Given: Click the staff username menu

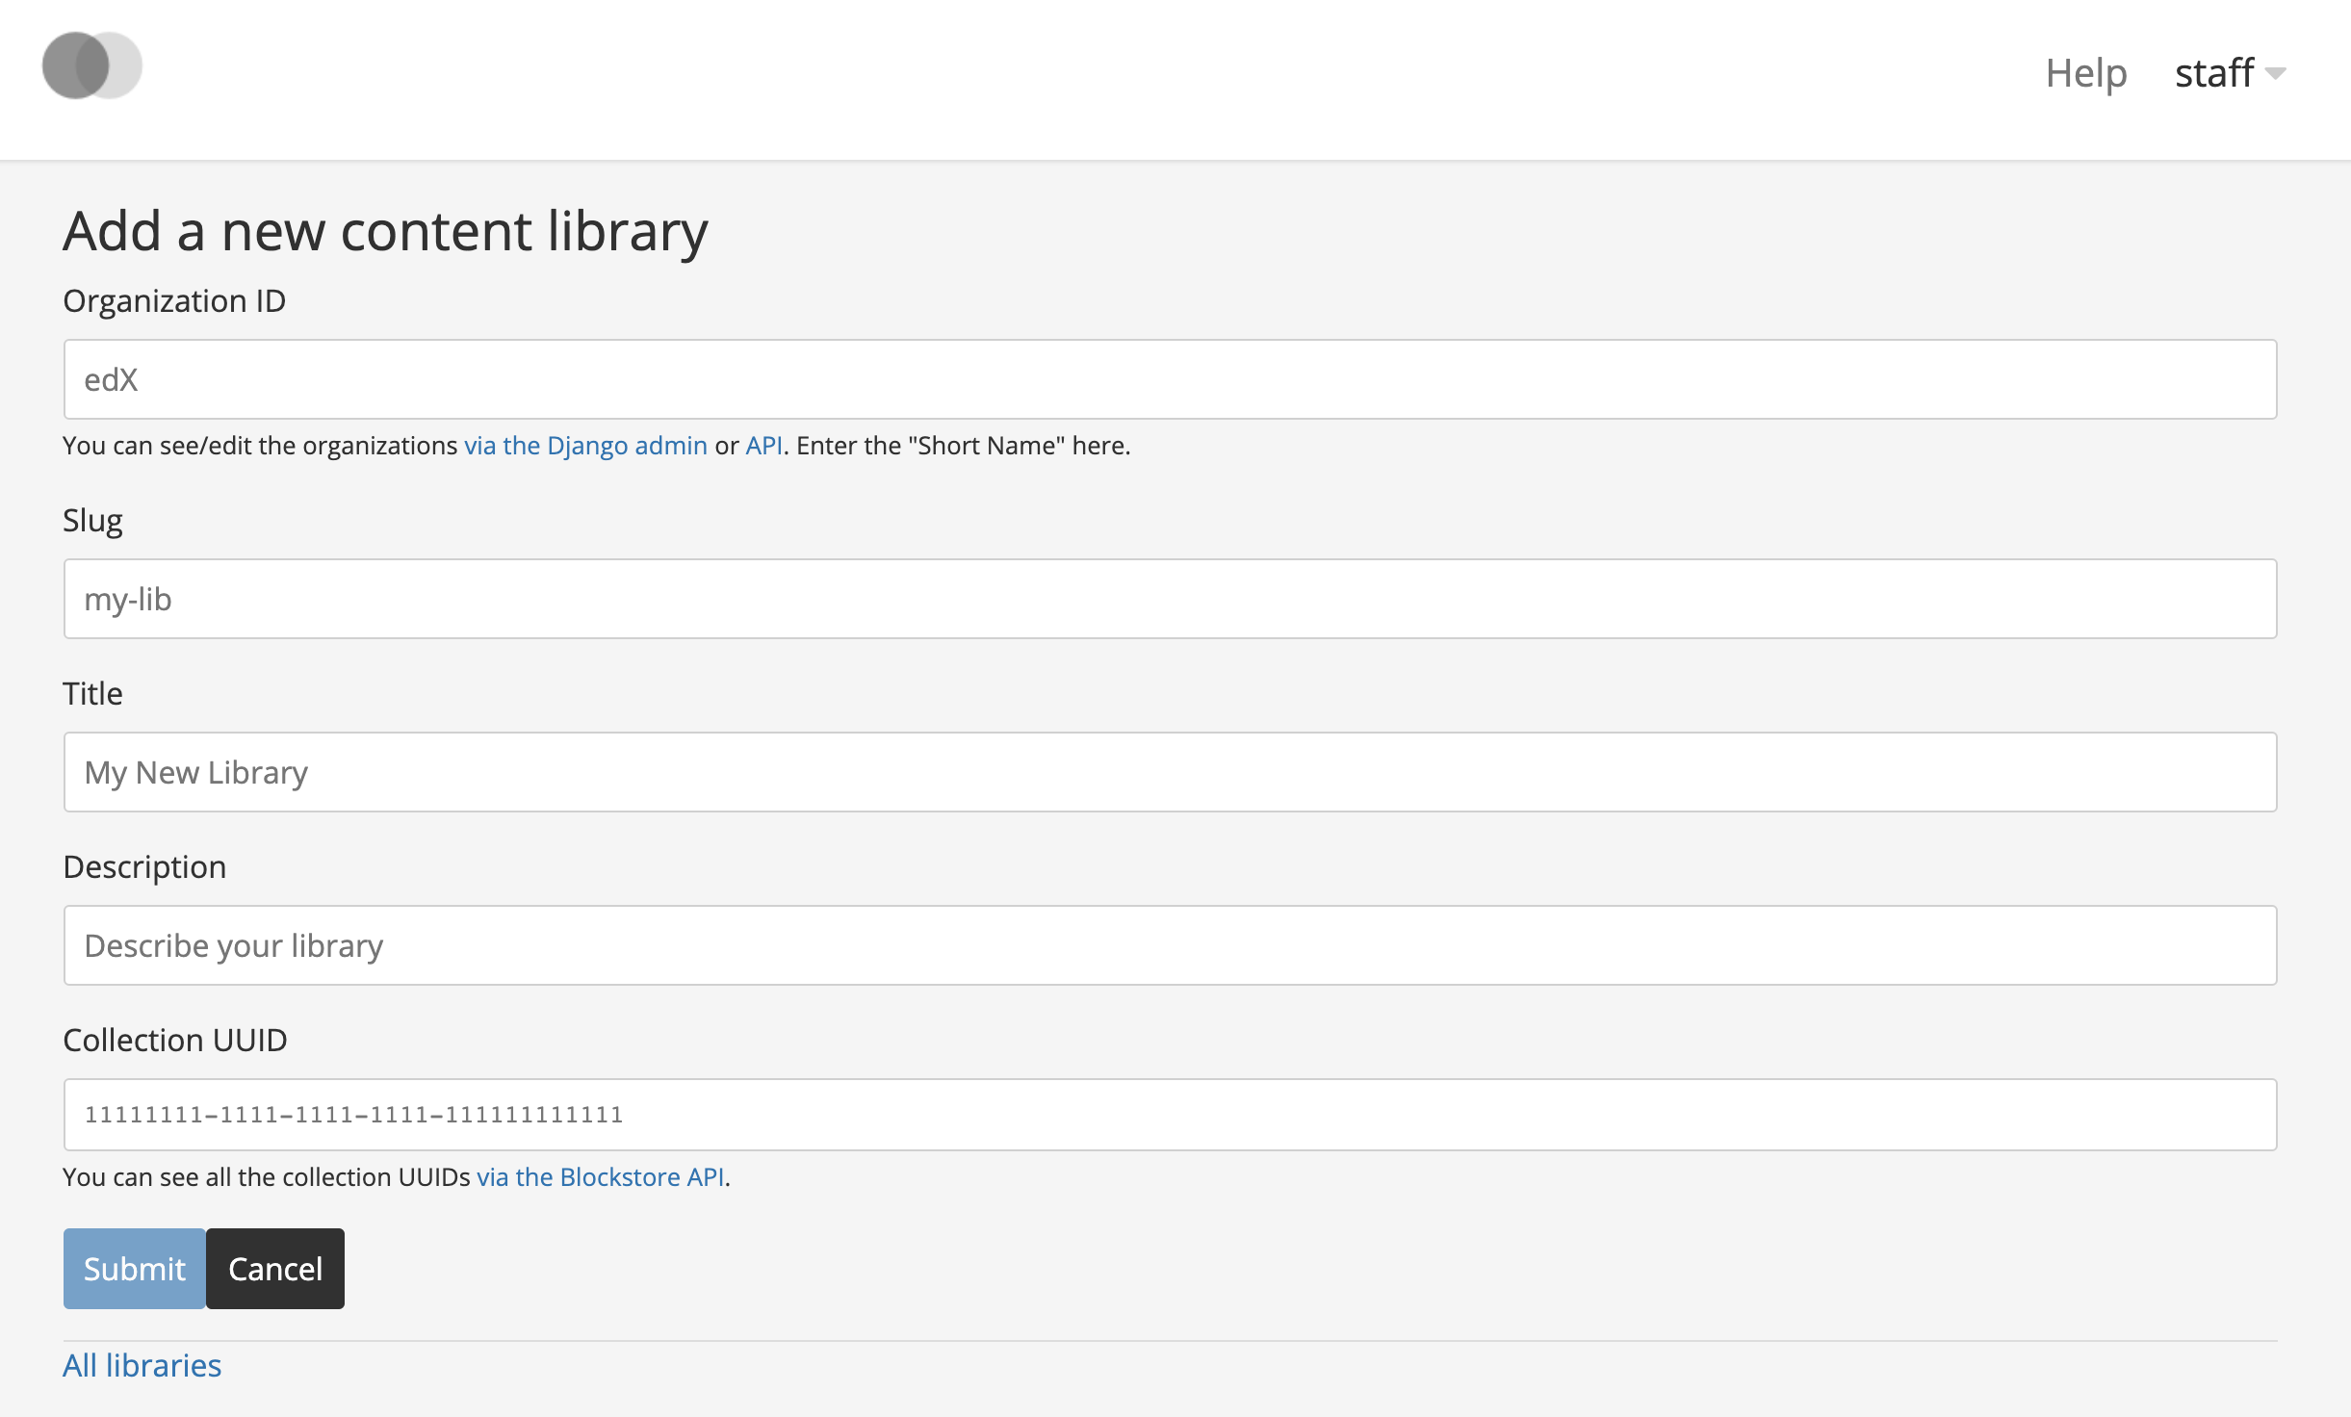Looking at the screenshot, I should [x=2214, y=73].
